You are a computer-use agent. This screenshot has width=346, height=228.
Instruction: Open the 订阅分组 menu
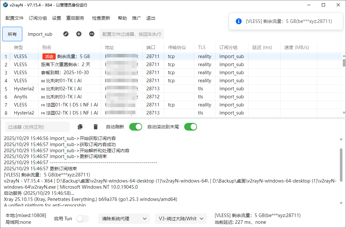pos(38,18)
